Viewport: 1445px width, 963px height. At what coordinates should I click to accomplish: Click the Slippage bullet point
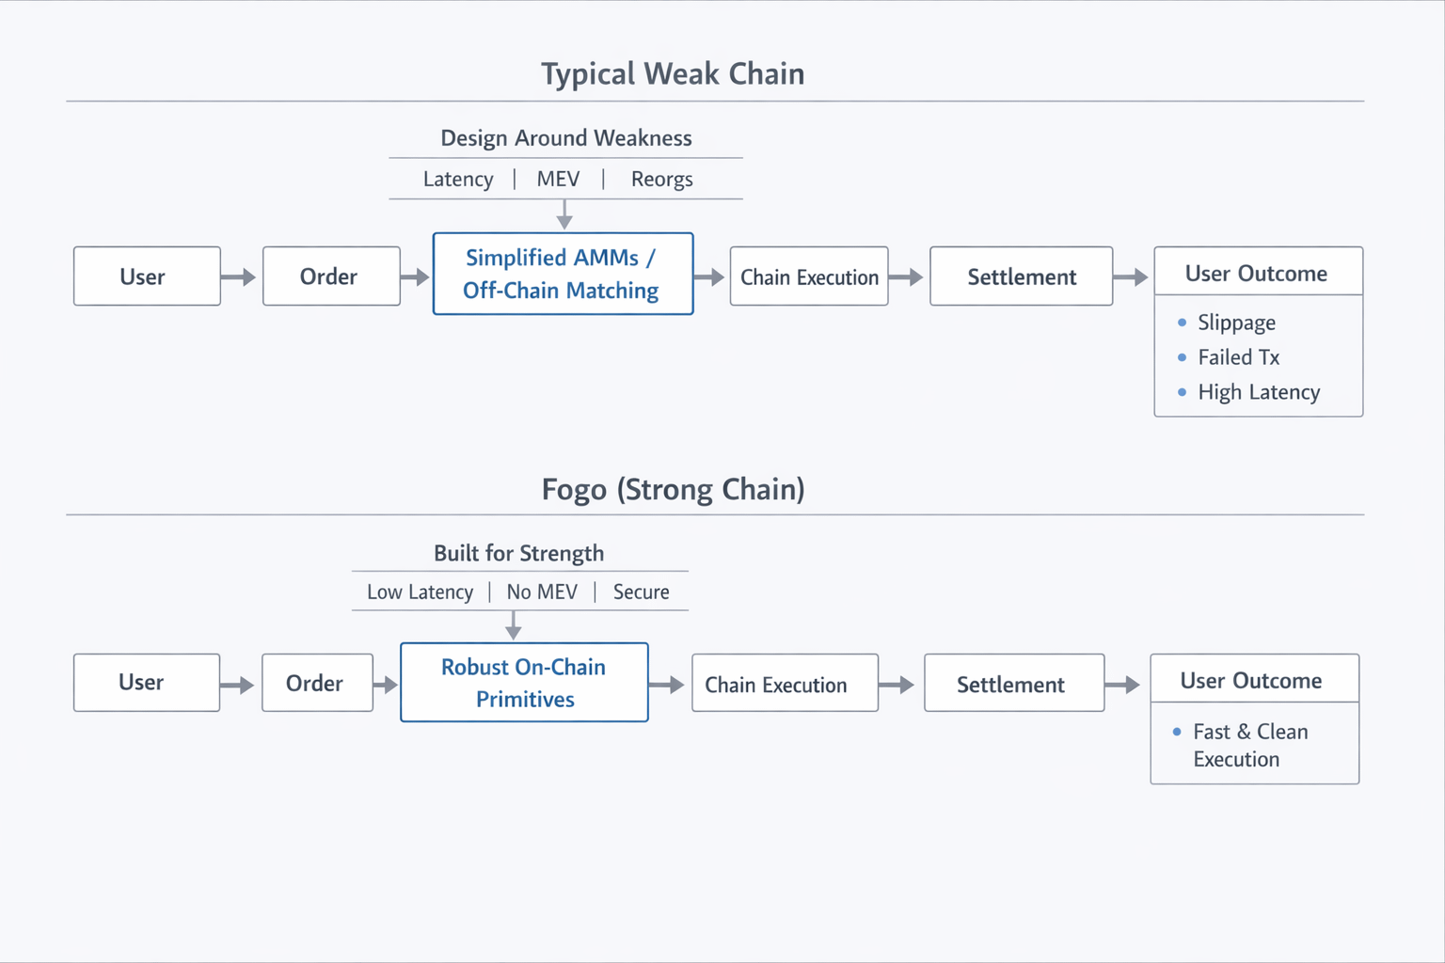1236,323
